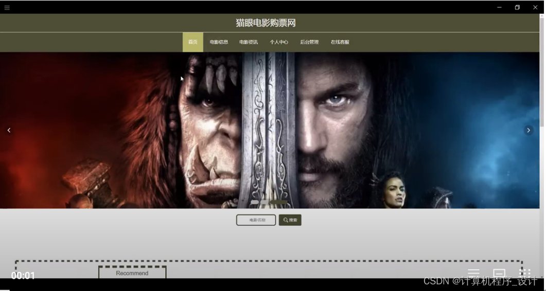Show the previous carousel slide
Viewport: 546px width, 291px height.
click(9, 130)
